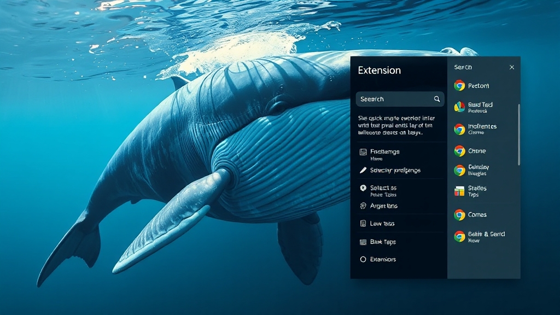The image size is (560, 315).
Task: Click the vertical scrollbar in right panel
Action: pyautogui.click(x=518, y=134)
